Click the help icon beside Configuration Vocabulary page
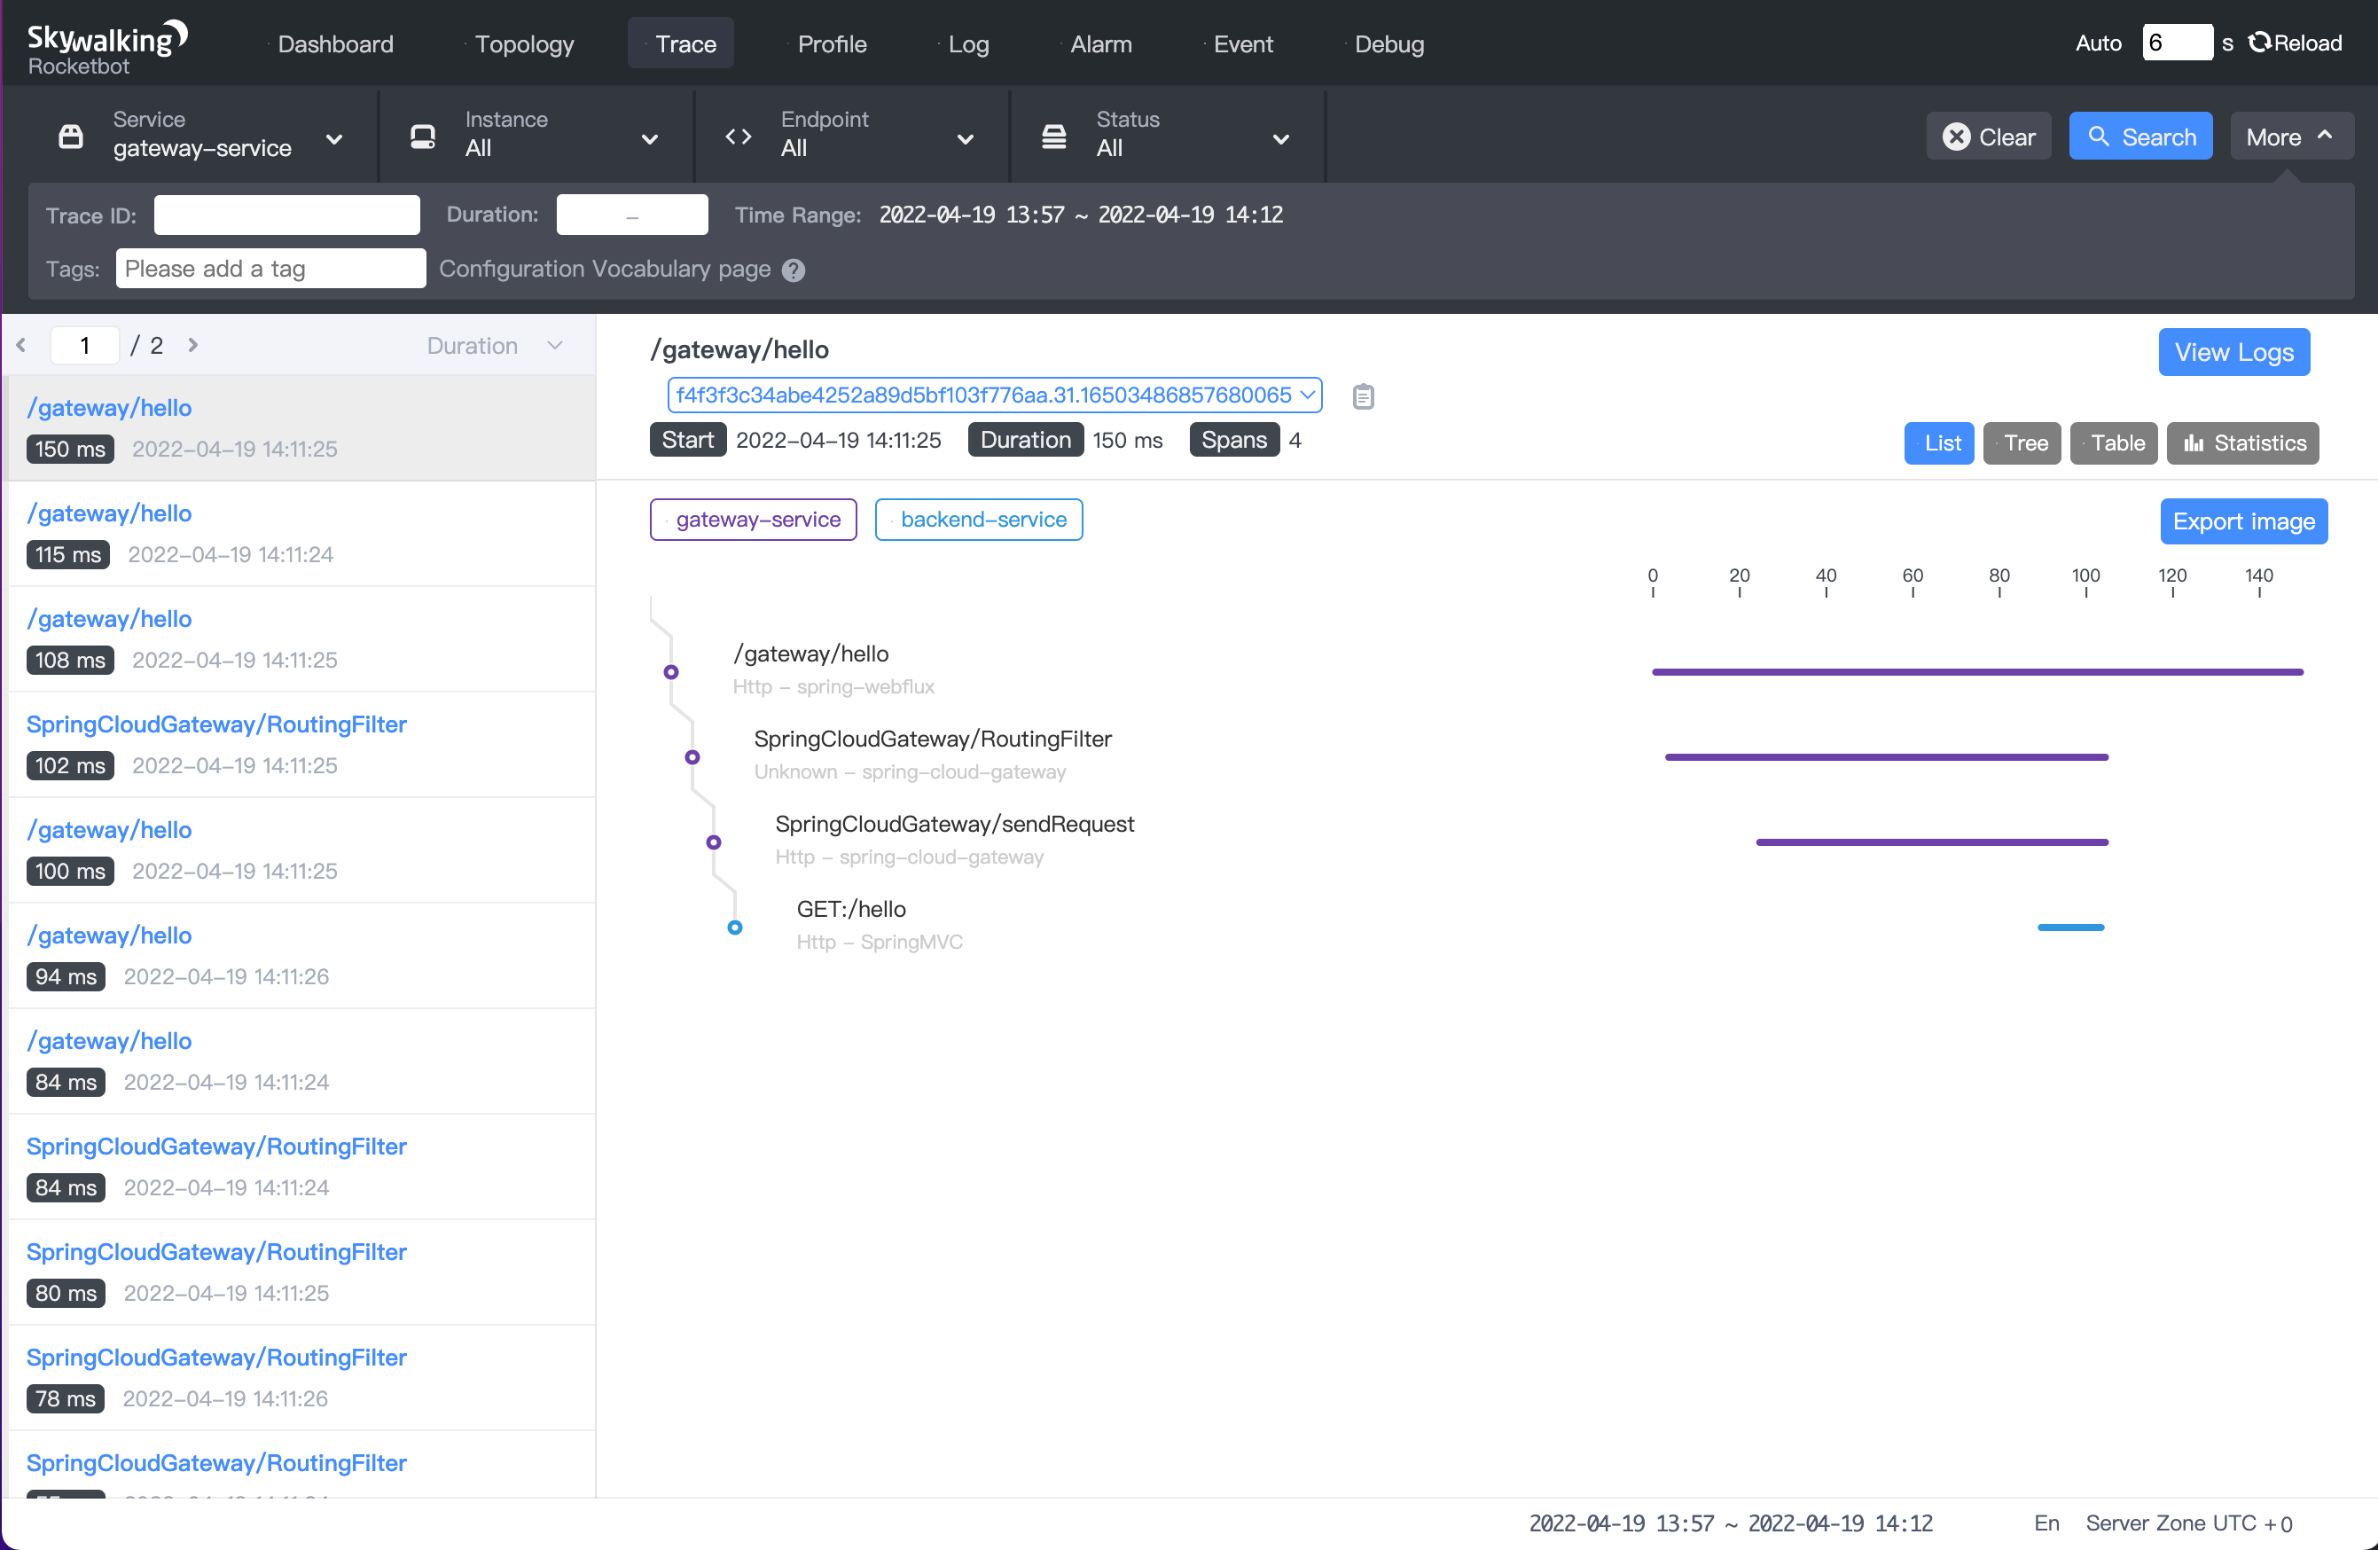This screenshot has height=1550, width=2378. [793, 270]
